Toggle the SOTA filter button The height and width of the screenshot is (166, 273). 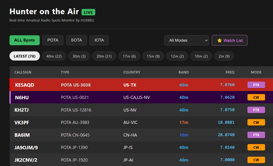76,40
